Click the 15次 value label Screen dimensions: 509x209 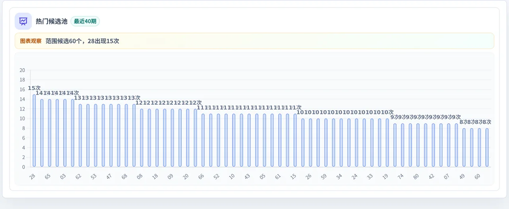(34, 88)
